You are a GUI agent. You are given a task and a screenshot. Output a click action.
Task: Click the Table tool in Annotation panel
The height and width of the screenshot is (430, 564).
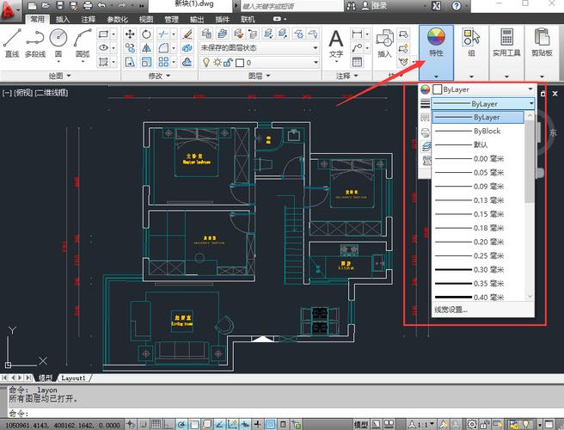click(357, 62)
